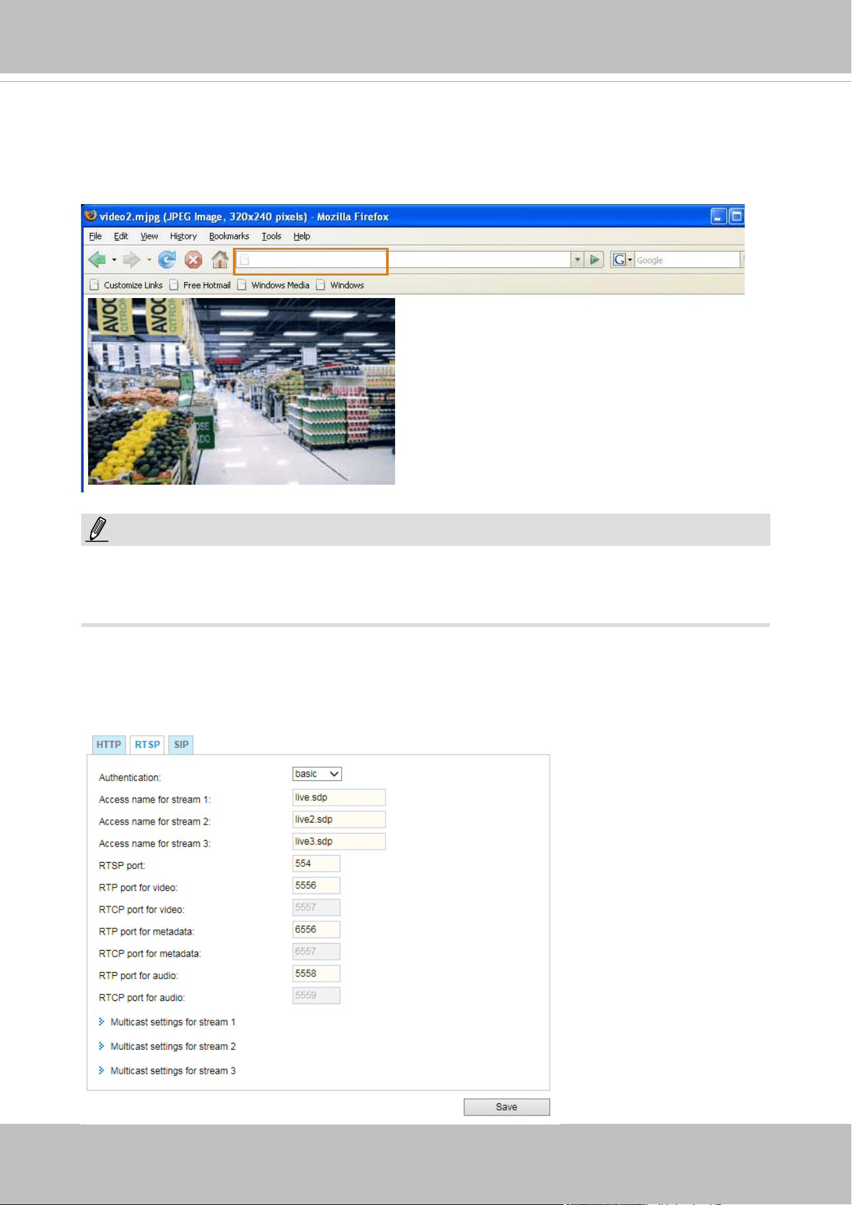Open the Bookmarks menu
Screen dimensions: 852x1205
pyautogui.click(x=229, y=236)
